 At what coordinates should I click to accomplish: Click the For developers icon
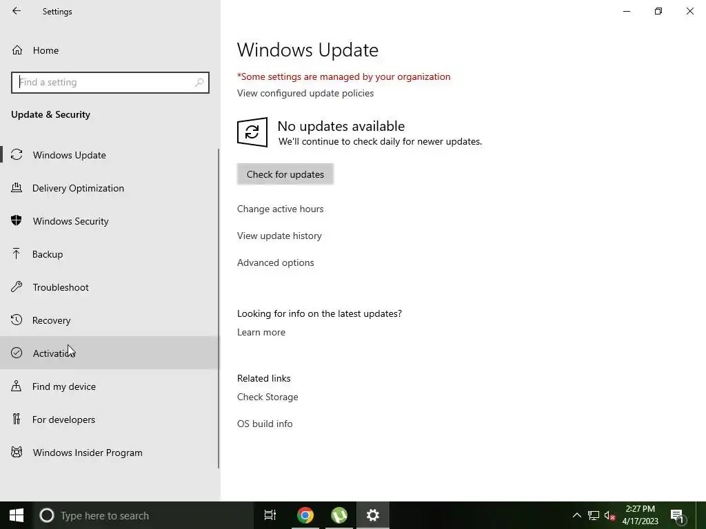tap(17, 419)
